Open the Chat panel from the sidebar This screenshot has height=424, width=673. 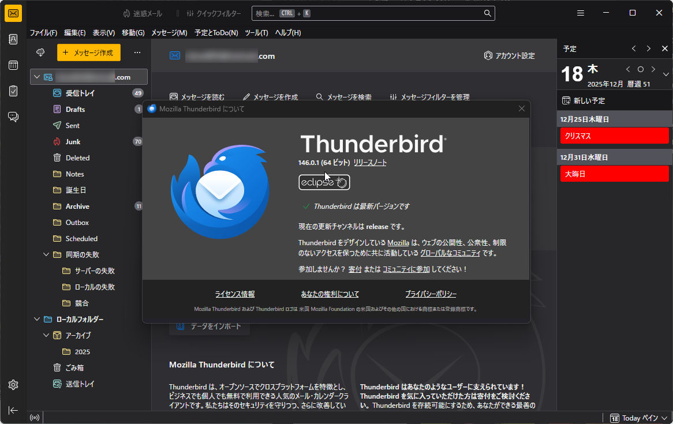[13, 117]
